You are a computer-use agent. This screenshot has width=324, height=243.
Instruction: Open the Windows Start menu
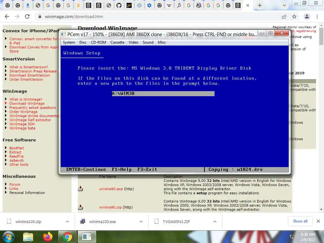[8, 237]
